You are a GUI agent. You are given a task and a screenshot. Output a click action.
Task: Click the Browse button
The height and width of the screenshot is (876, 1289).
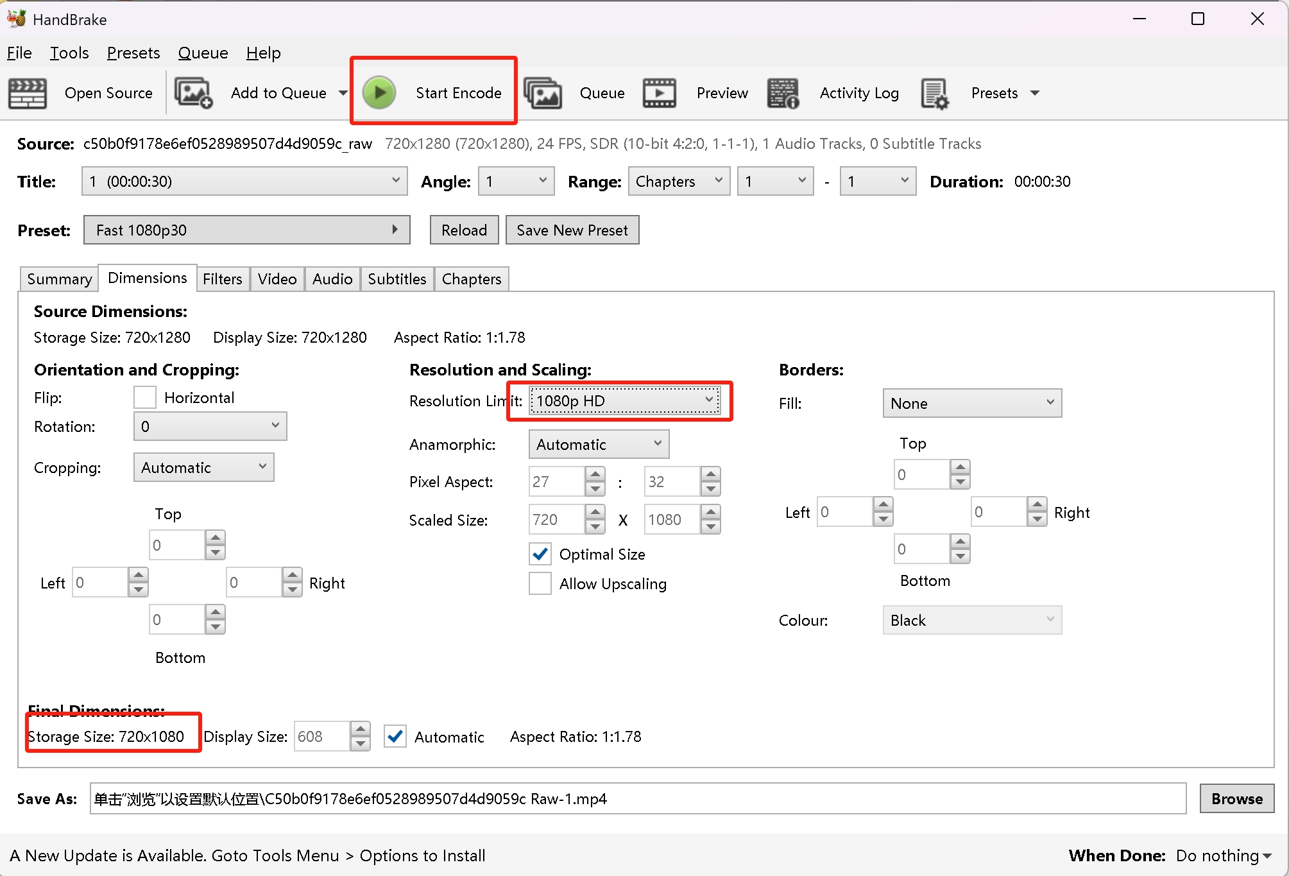click(1236, 799)
